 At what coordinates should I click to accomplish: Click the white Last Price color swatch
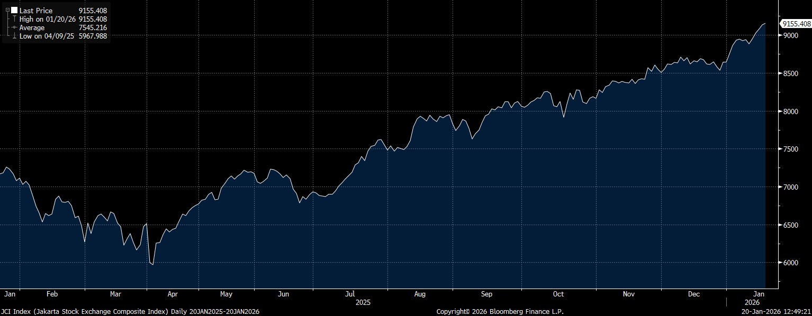point(14,11)
